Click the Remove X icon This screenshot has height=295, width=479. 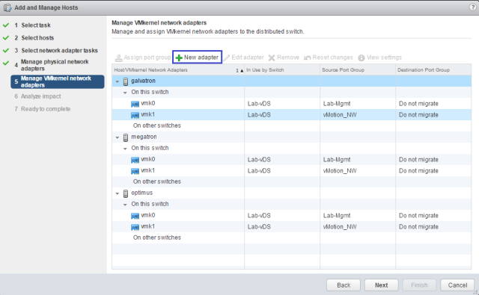[x=272, y=58]
